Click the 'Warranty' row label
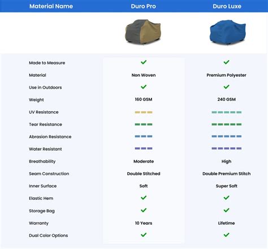 click(x=38, y=223)
